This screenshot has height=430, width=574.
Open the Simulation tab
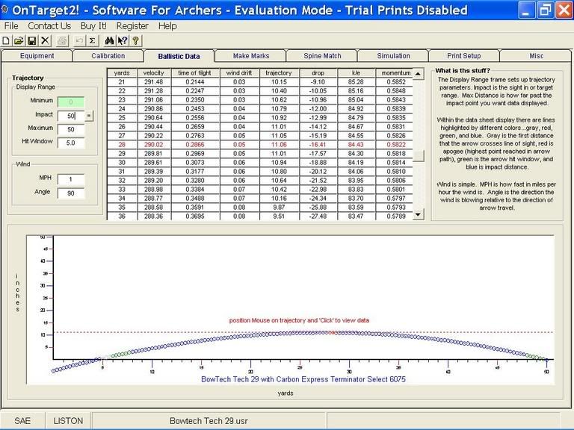pos(394,56)
